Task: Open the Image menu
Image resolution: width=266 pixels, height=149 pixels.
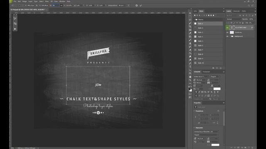Action: click(25, 1)
